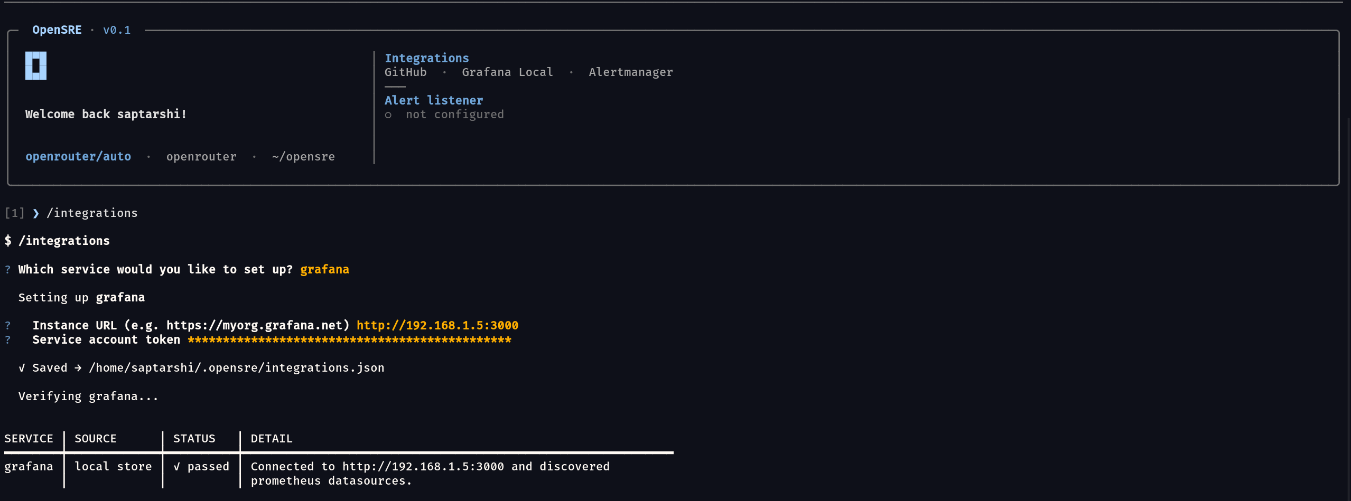This screenshot has height=501, width=1351.
Task: Click the OpenSRE title text
Action: (57, 30)
